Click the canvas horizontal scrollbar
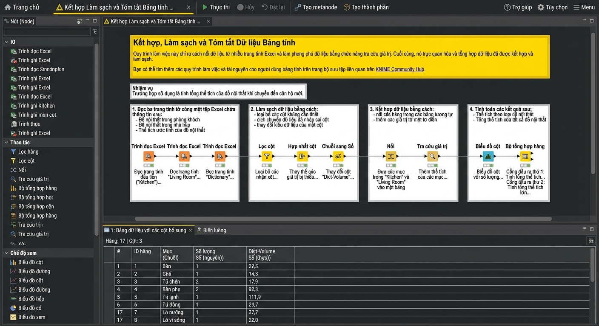 (343, 219)
